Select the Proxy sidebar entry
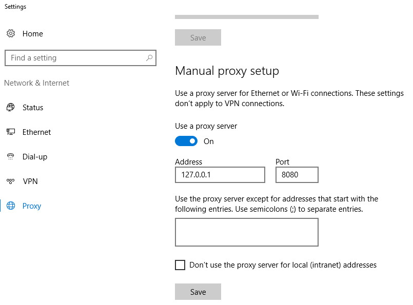The height and width of the screenshot is (305, 413). point(32,206)
